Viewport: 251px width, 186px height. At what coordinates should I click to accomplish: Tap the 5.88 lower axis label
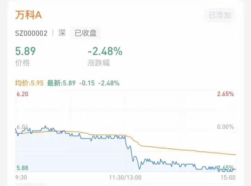coord(22,168)
